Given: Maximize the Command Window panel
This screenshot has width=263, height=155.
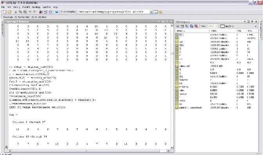Looking at the screenshot, I should 163,21.
